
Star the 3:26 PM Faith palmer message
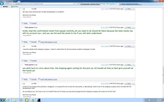pyautogui.click(x=22, y=27)
